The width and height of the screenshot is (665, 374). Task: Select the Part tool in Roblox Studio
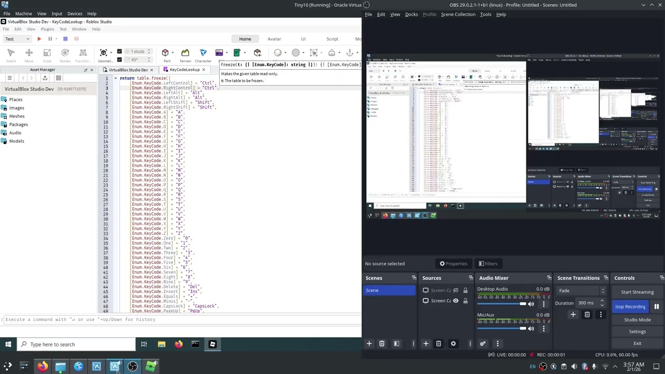pyautogui.click(x=166, y=55)
